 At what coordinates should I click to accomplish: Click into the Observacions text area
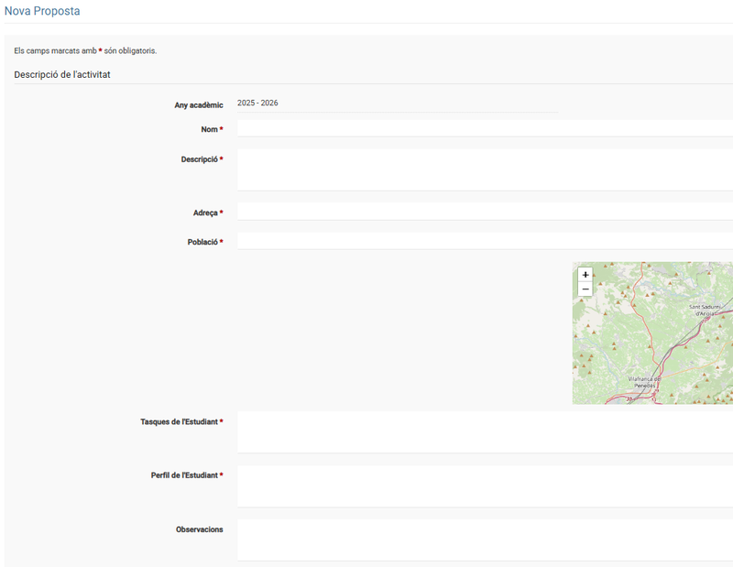(x=484, y=540)
